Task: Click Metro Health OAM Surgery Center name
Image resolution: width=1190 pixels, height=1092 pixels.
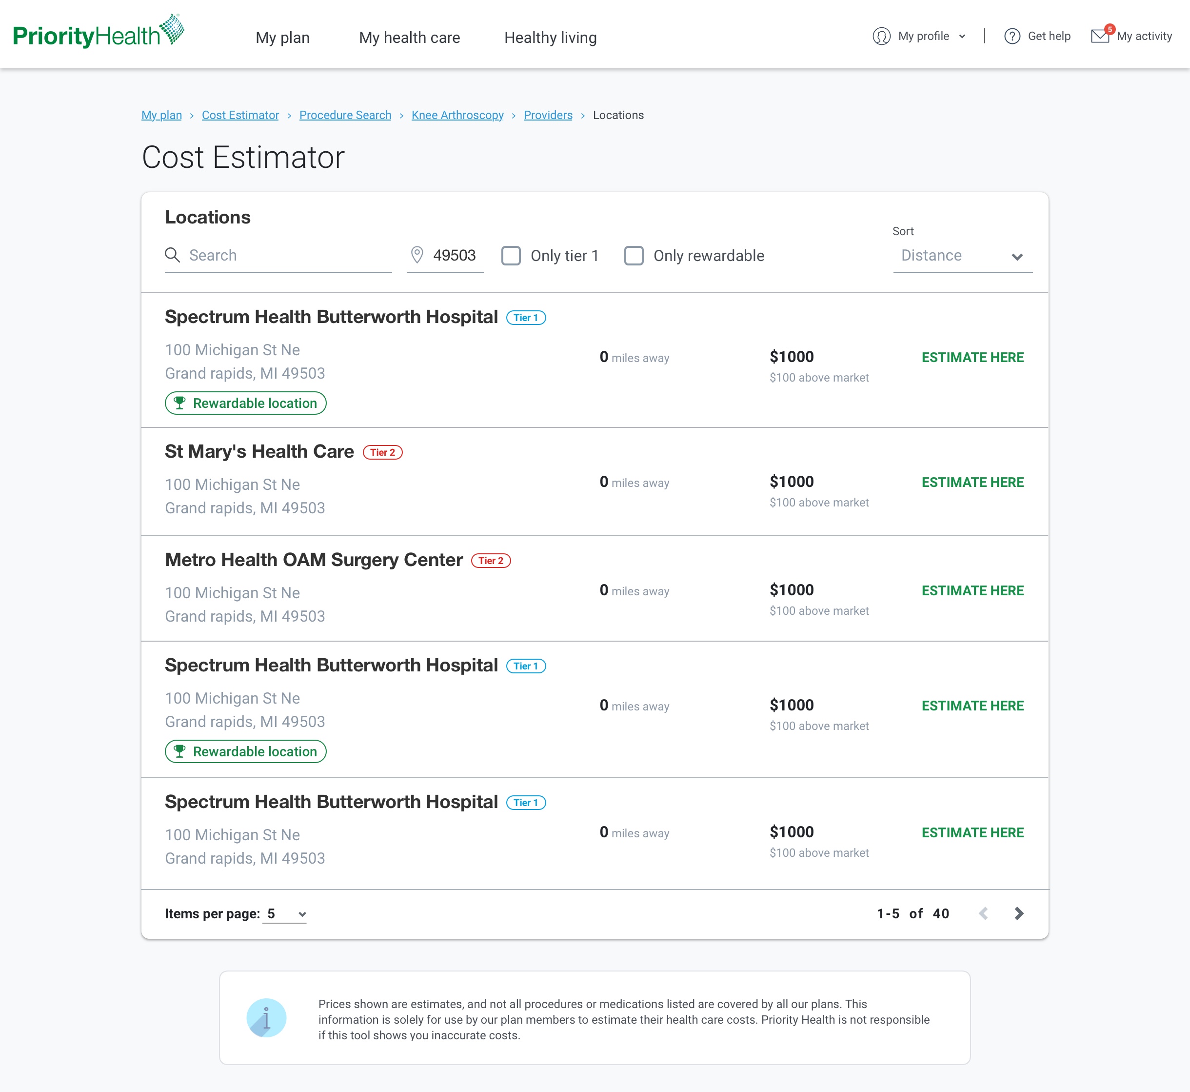Action: click(x=314, y=560)
